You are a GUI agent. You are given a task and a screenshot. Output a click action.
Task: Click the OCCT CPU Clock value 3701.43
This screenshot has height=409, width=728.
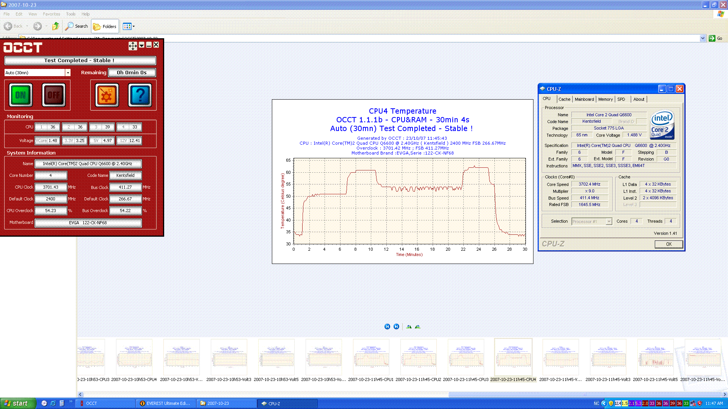coord(51,187)
